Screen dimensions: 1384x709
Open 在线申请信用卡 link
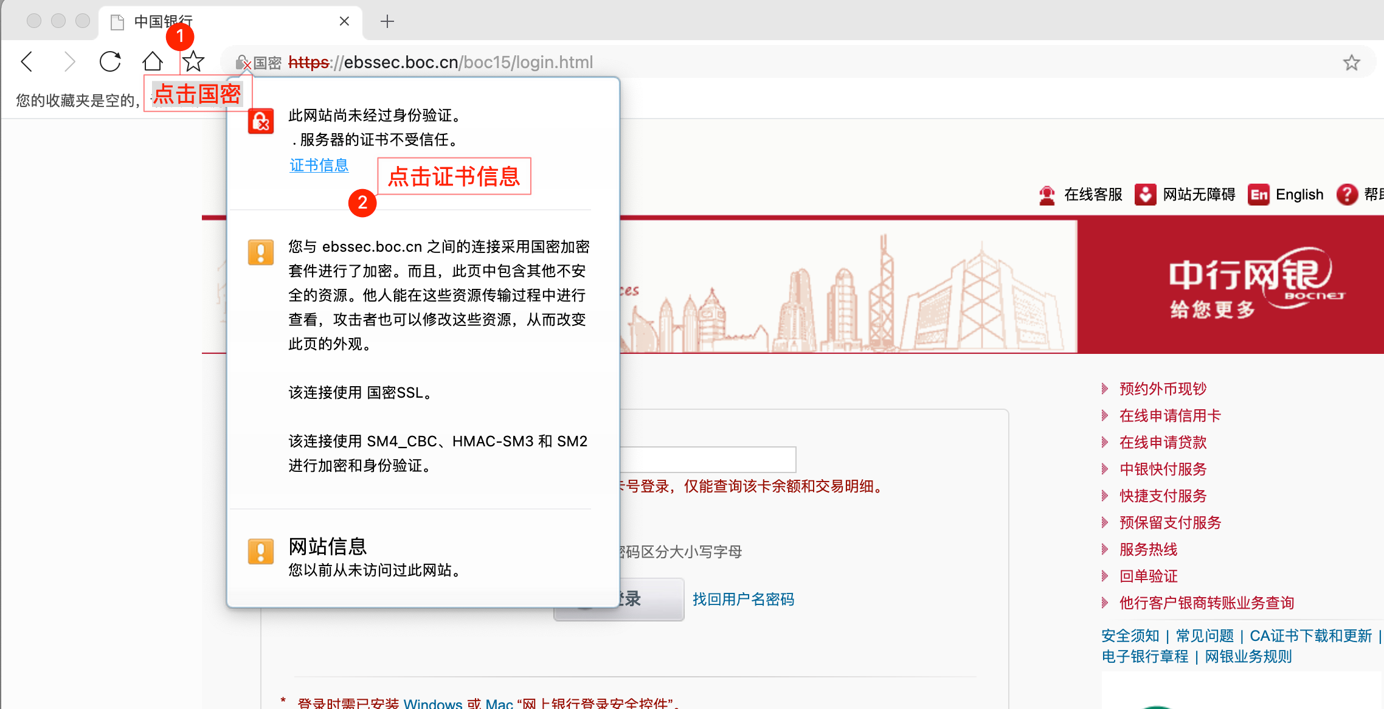tap(1170, 416)
